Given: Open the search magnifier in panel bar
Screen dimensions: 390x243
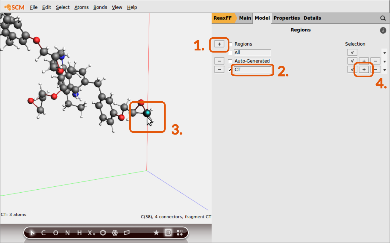Looking at the screenshot, I should [x=383, y=18].
